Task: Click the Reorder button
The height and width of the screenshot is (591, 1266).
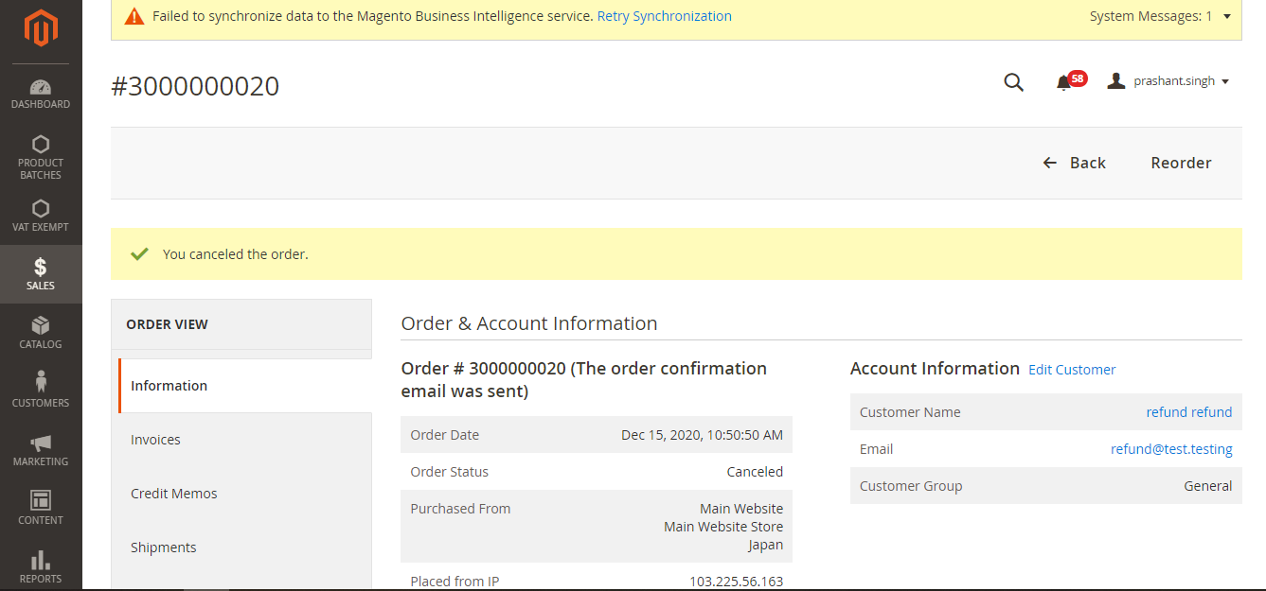Action: click(x=1181, y=163)
